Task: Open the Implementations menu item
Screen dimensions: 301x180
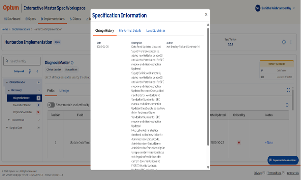Action: (52, 19)
